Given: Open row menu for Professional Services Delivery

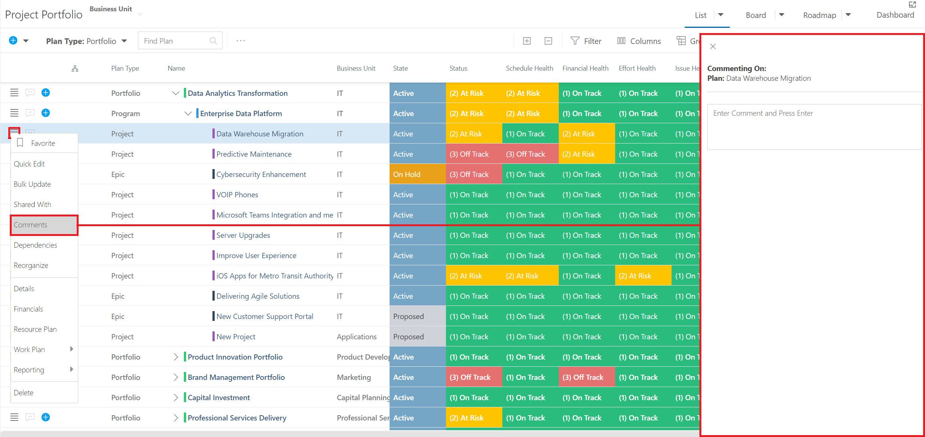Looking at the screenshot, I should [14, 417].
